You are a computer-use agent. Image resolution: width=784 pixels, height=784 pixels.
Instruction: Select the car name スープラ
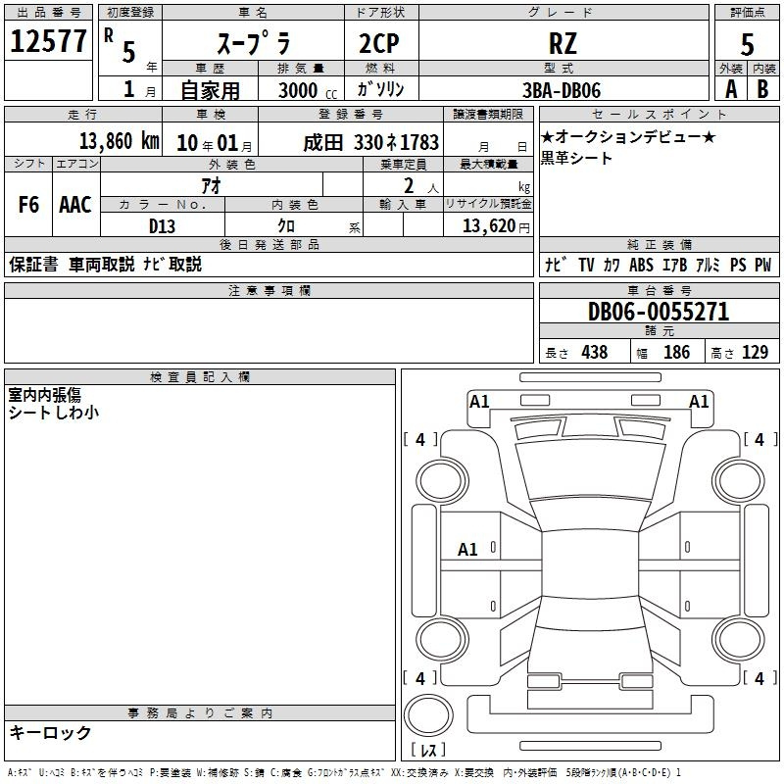click(254, 43)
